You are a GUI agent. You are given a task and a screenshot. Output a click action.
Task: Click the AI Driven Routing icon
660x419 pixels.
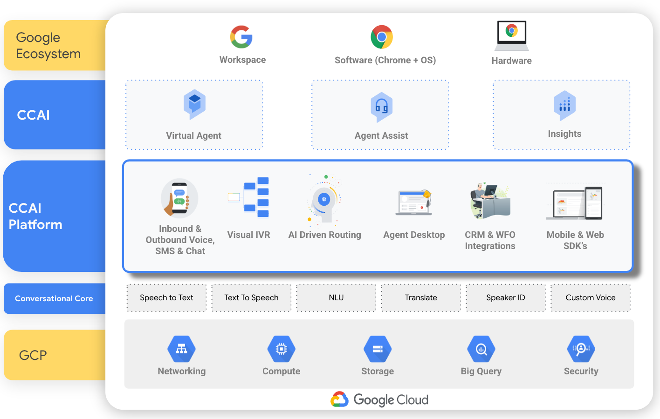[324, 199]
